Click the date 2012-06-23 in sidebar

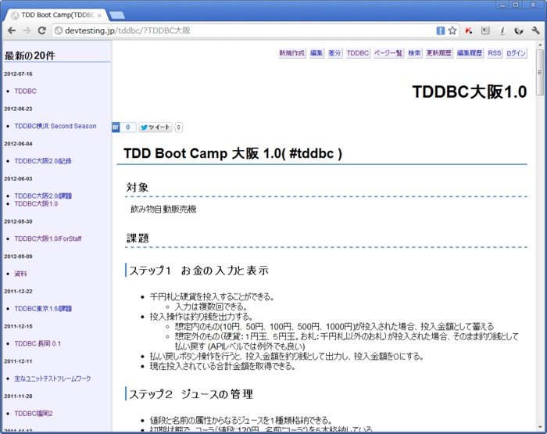coord(18,109)
